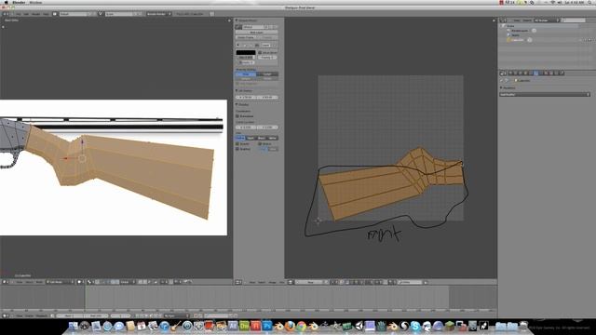Open Spotlight search in menu bar
Viewport: 596px width, 335px height.
coord(590,2)
